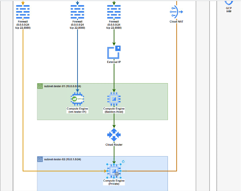
Task: Click the Cloud Router icon
Action: pos(114,135)
